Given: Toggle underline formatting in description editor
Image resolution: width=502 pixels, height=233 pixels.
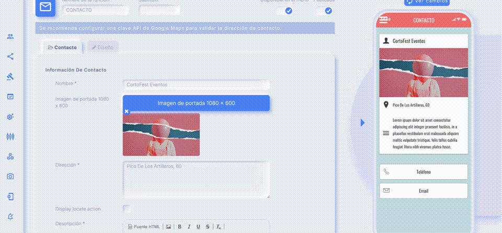Looking at the screenshot, I should [x=198, y=227].
